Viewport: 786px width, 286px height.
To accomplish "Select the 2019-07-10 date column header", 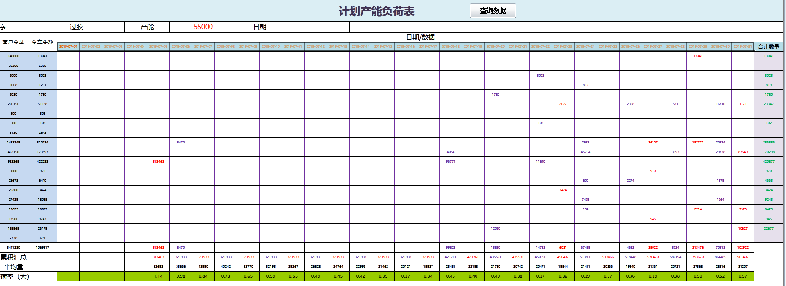I will click(x=271, y=47).
